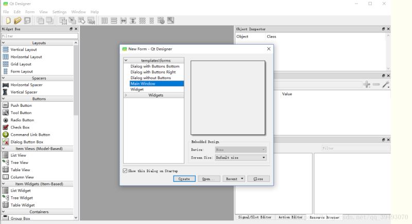Click the Open Form folder icon
The width and height of the screenshot is (412, 224).
click(18, 21)
